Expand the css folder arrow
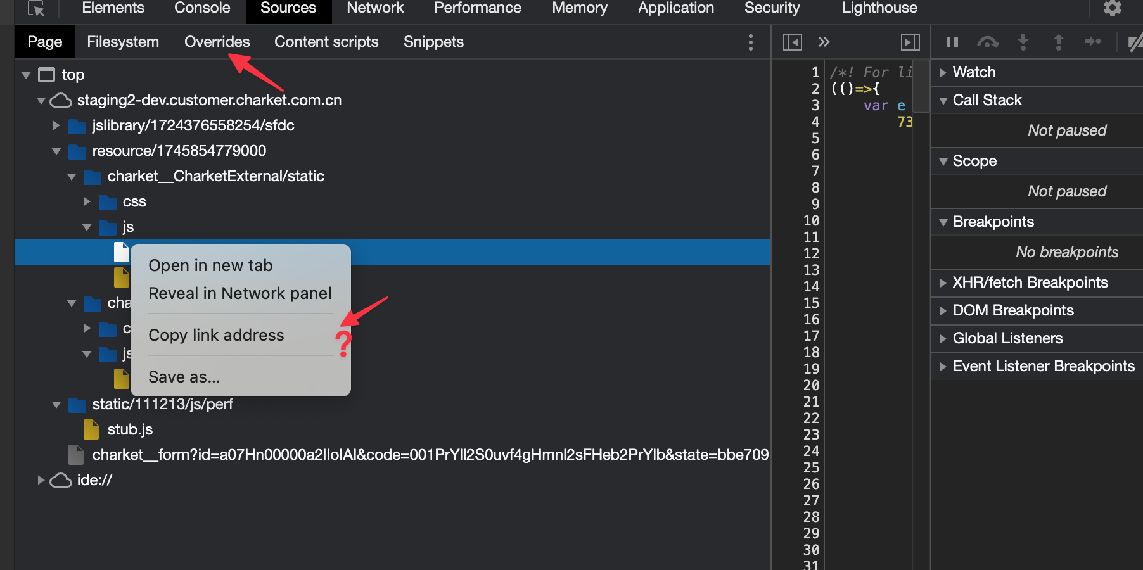The height and width of the screenshot is (570, 1143). (87, 202)
